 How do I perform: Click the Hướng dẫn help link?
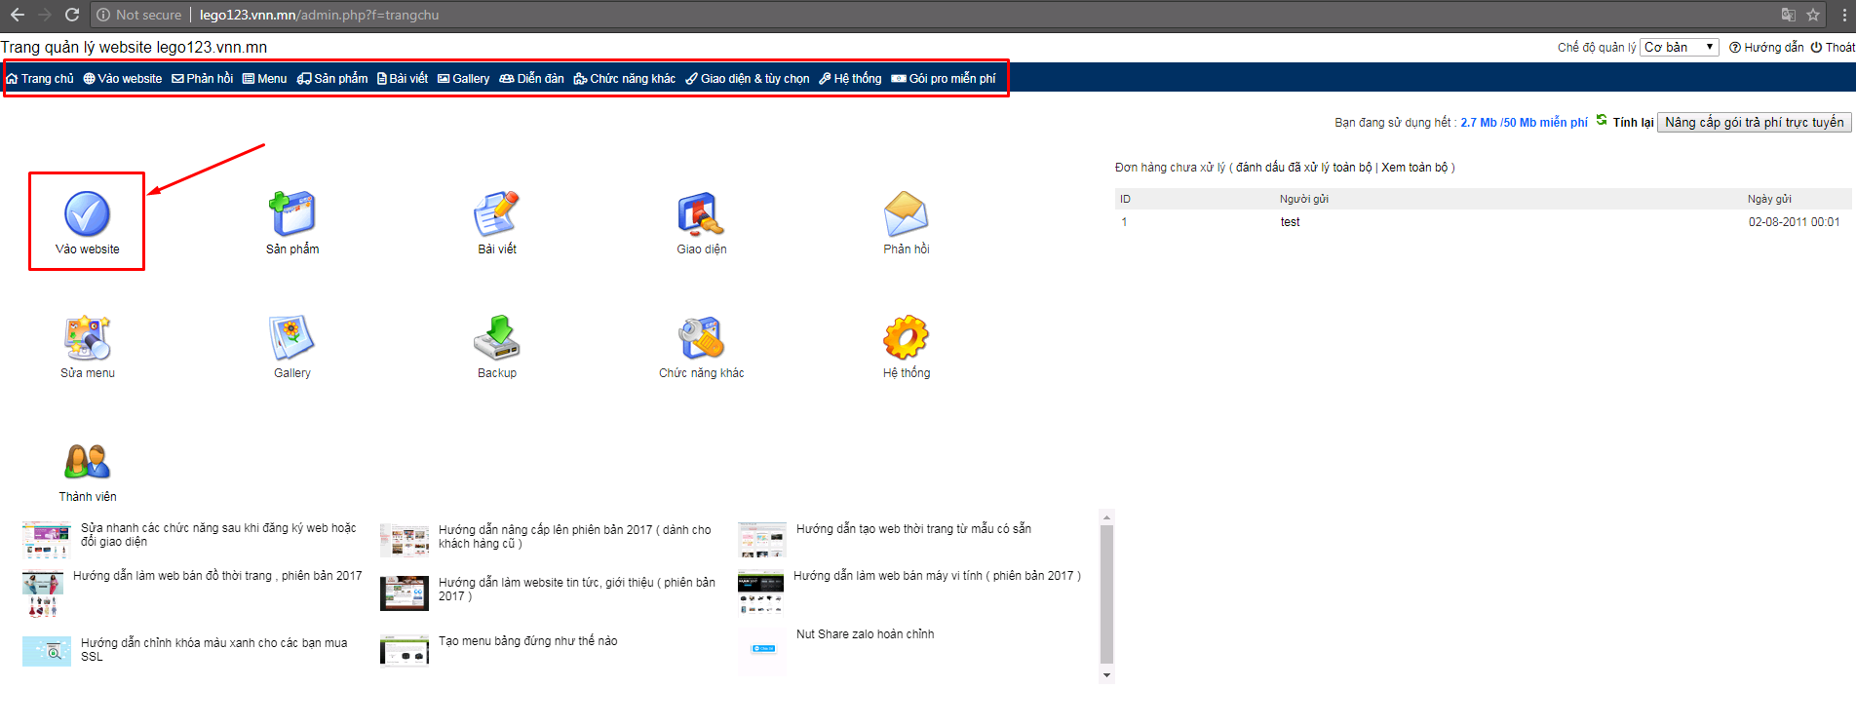[x=1766, y=47]
